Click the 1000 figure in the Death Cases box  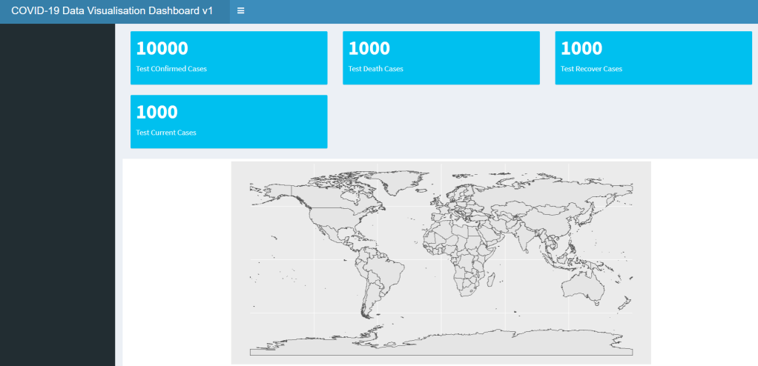(369, 49)
